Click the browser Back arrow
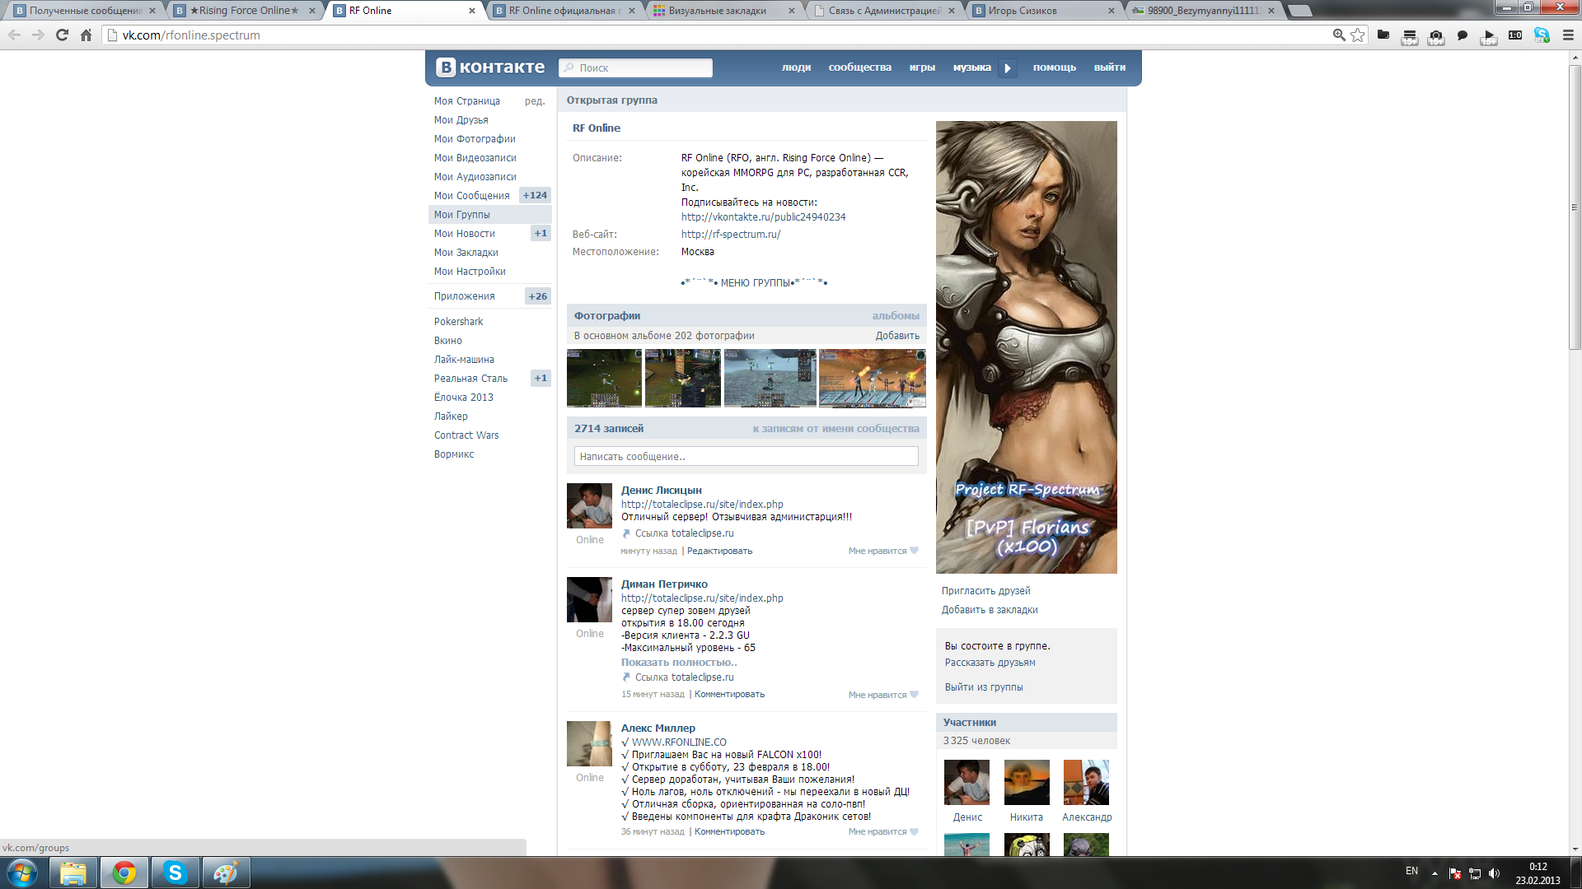This screenshot has height=889, width=1582. [x=14, y=35]
